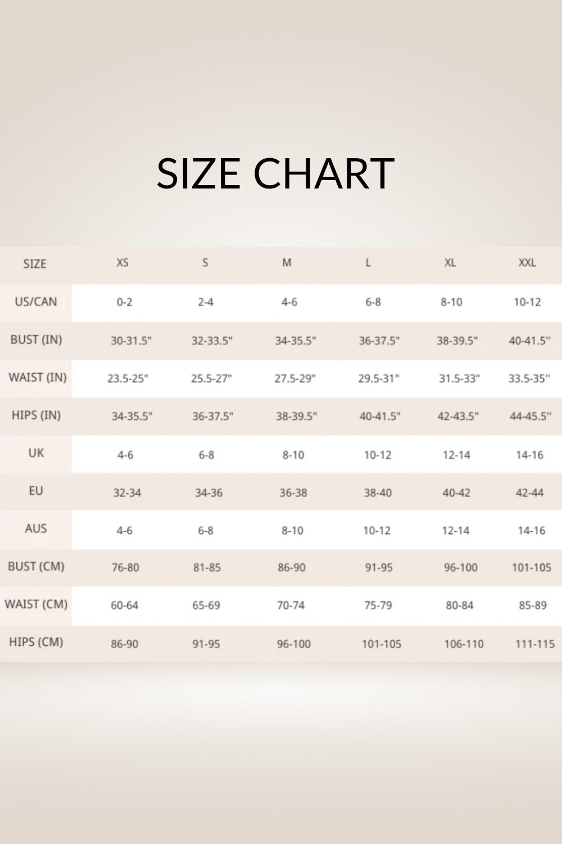The height and width of the screenshot is (844, 562).
Task: Select EU size 38-40 cell
Action: coord(378,493)
